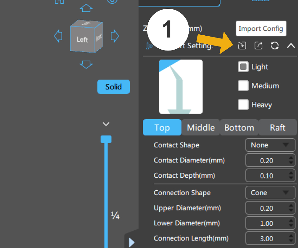Enable the Light support checkbox
This screenshot has width=298, height=248.
coord(243,67)
